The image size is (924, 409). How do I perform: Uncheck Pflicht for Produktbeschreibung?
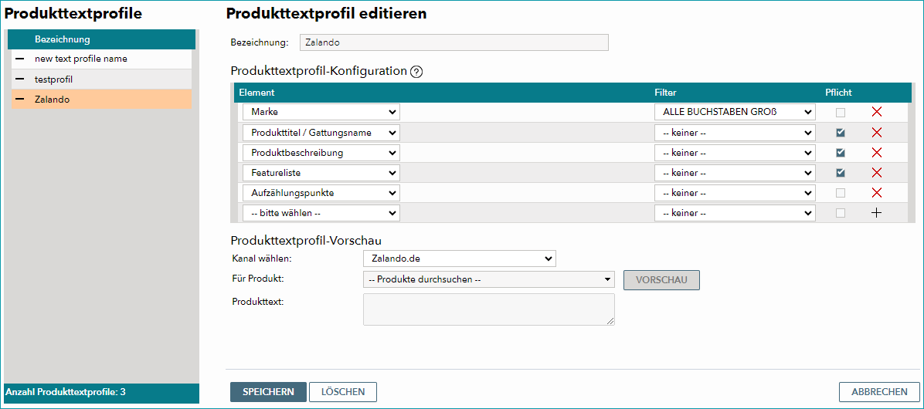pos(841,153)
